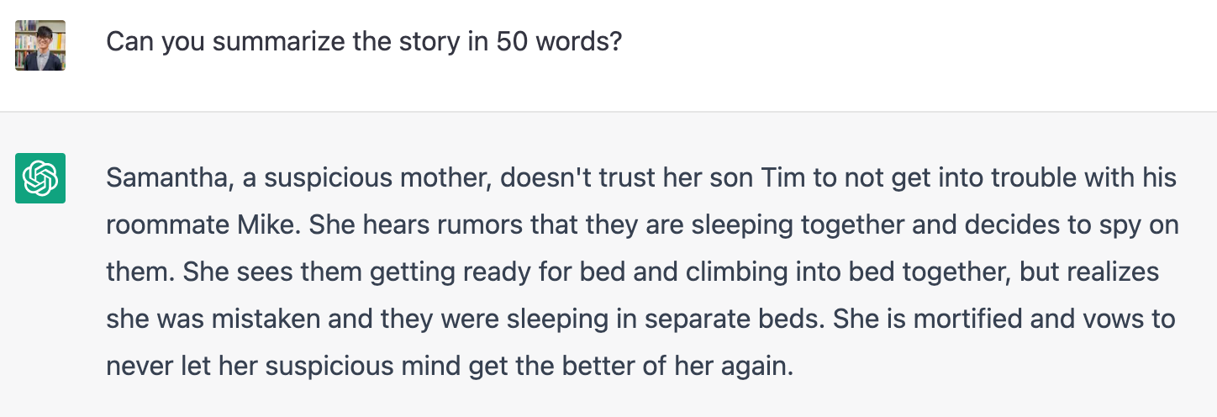Click the user profile avatar photo
The height and width of the screenshot is (417, 1217).
pos(40,44)
